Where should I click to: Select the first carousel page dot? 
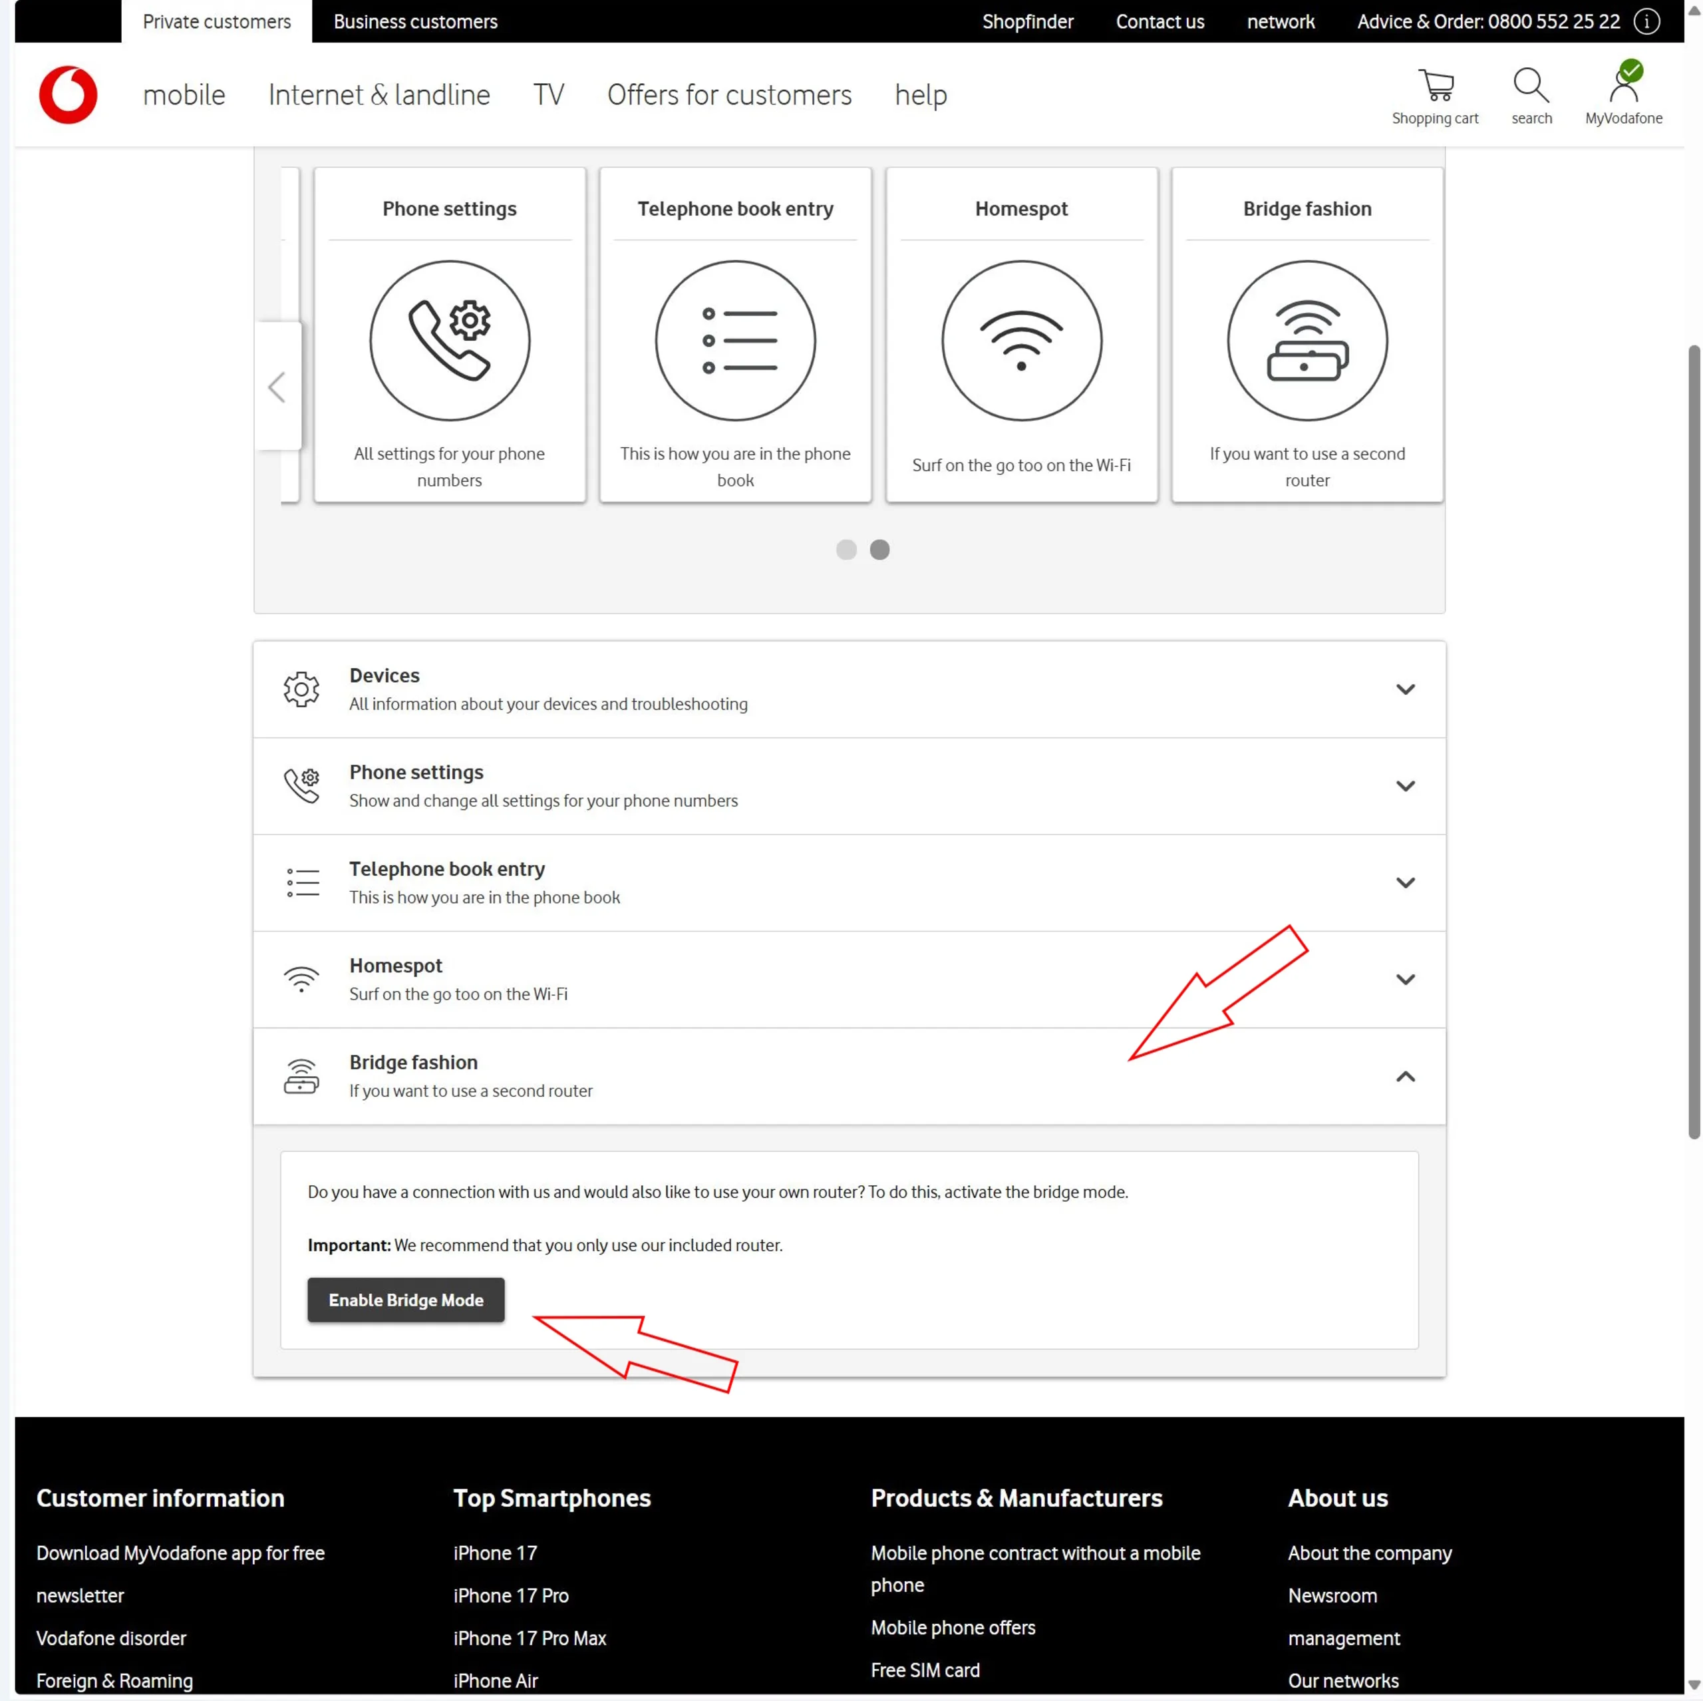846,549
